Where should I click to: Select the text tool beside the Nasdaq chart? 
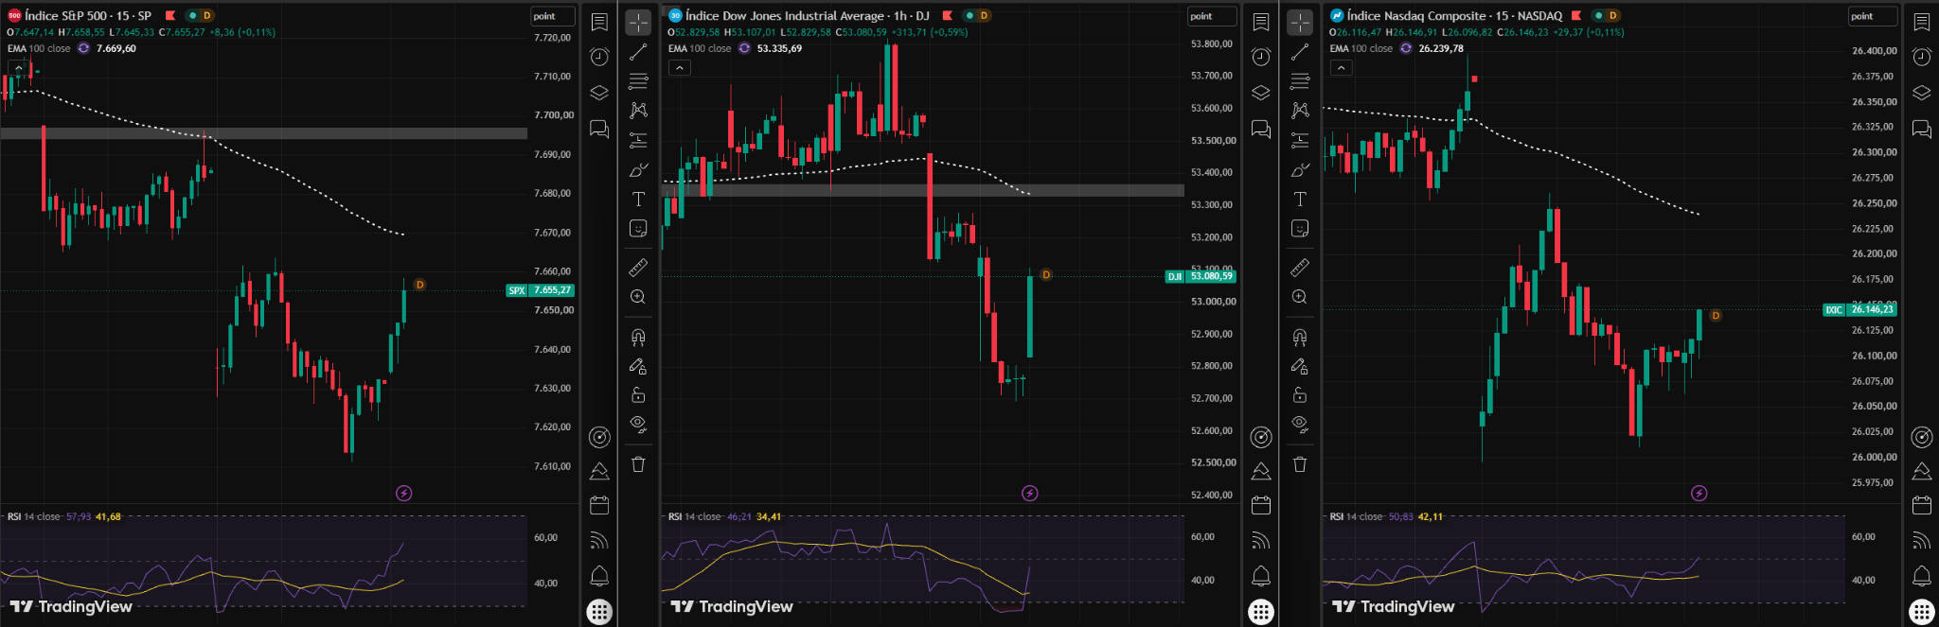[1300, 199]
